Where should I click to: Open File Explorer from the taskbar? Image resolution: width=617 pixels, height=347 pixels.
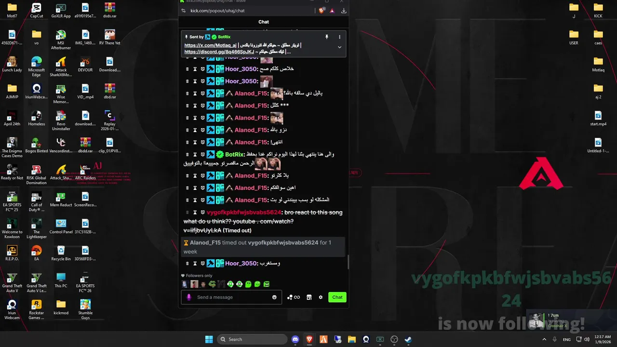click(x=352, y=339)
